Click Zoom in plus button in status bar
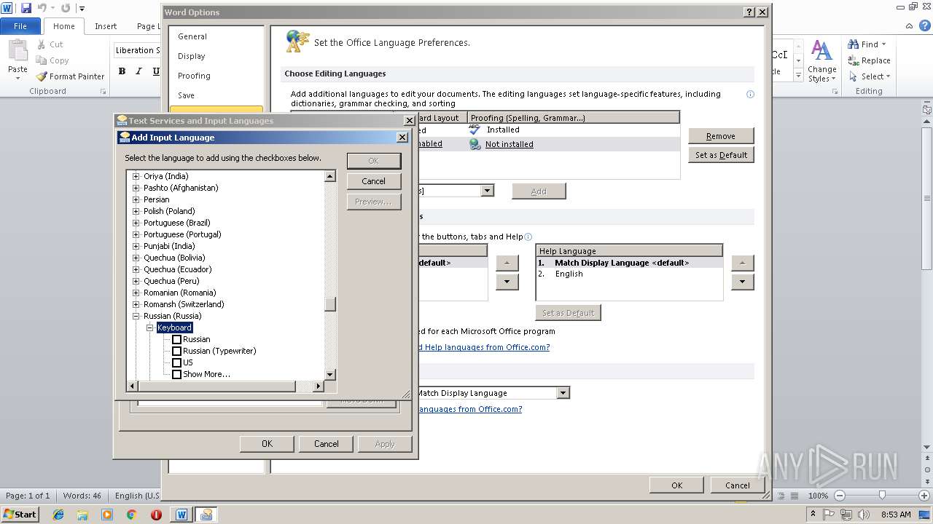This screenshot has height=524, width=933. [x=924, y=496]
